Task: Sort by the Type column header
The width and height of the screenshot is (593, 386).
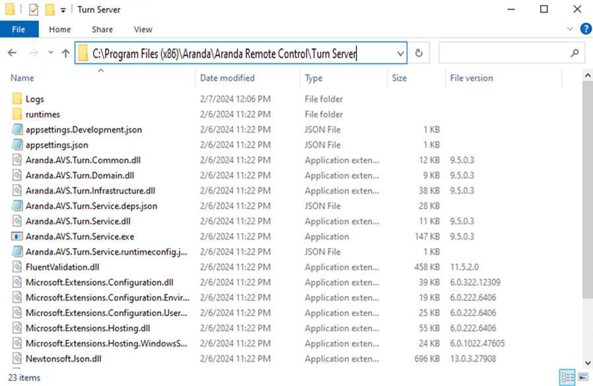Action: [314, 78]
